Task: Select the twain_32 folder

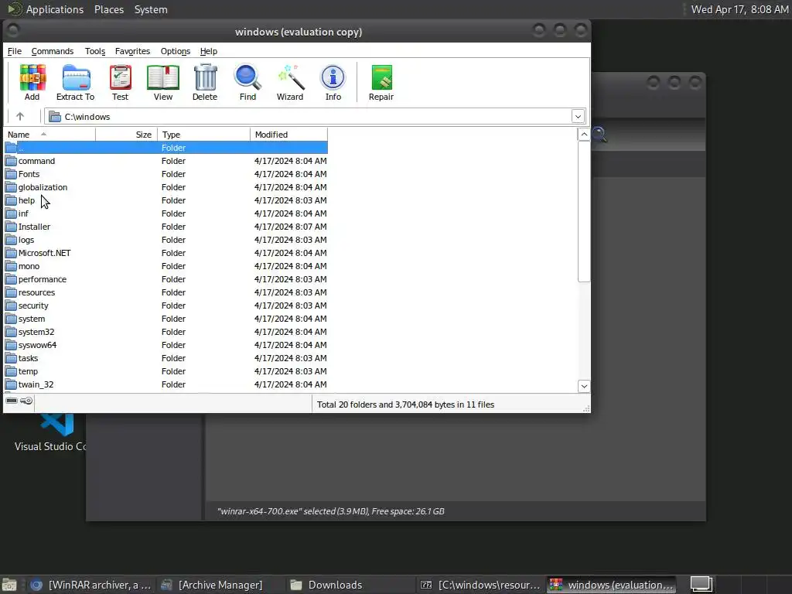Action: tap(166, 384)
